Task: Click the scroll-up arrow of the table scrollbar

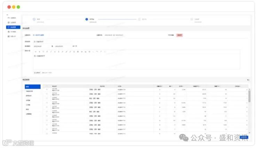Action: coord(249,89)
